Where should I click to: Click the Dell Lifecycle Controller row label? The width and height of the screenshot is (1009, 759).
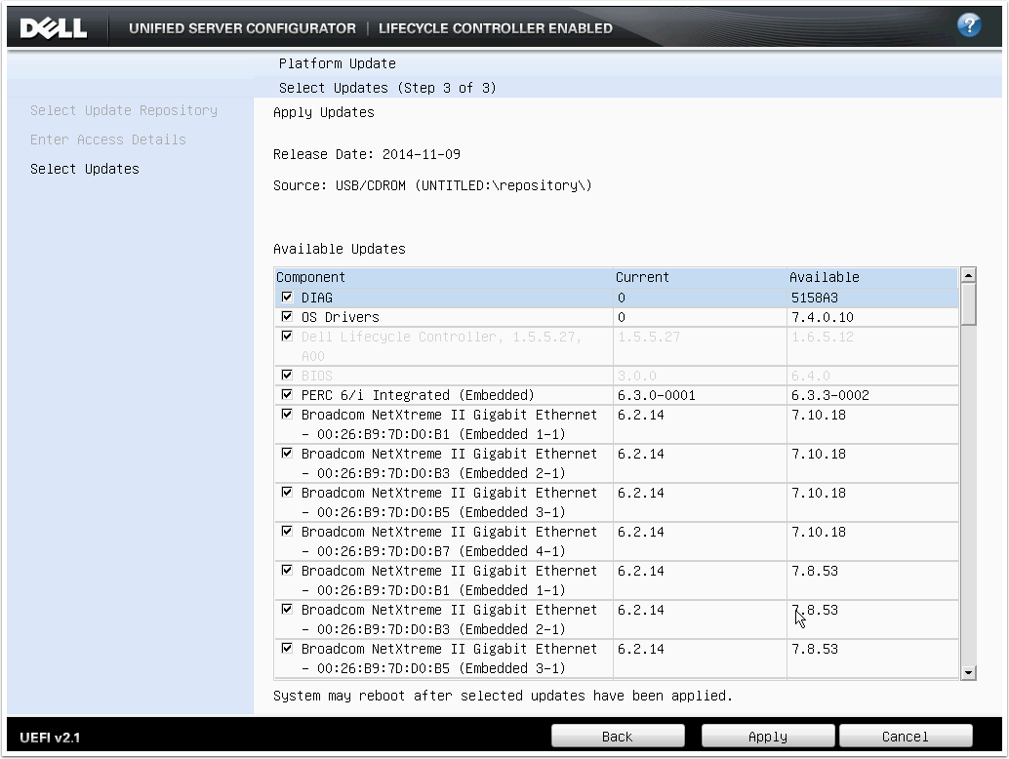pyautogui.click(x=441, y=346)
